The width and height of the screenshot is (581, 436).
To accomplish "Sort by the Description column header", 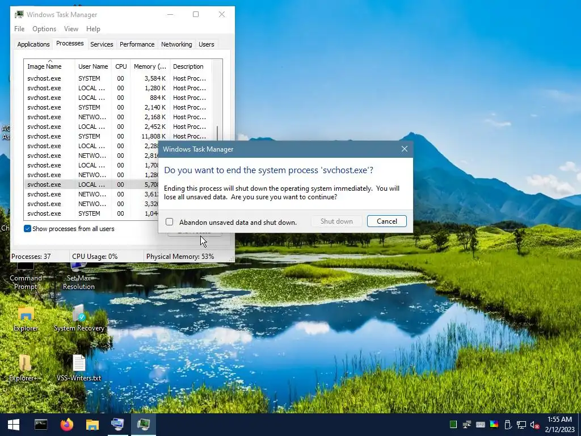I will 191,66.
